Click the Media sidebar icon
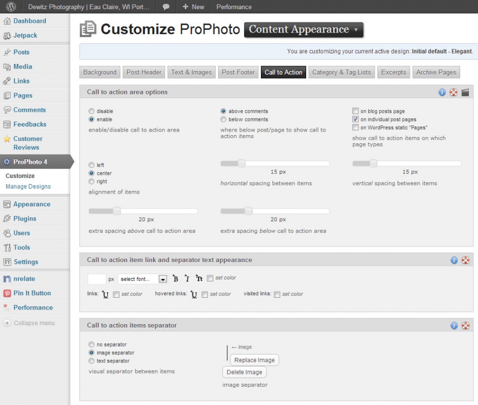This screenshot has height=405, width=478. (7, 67)
